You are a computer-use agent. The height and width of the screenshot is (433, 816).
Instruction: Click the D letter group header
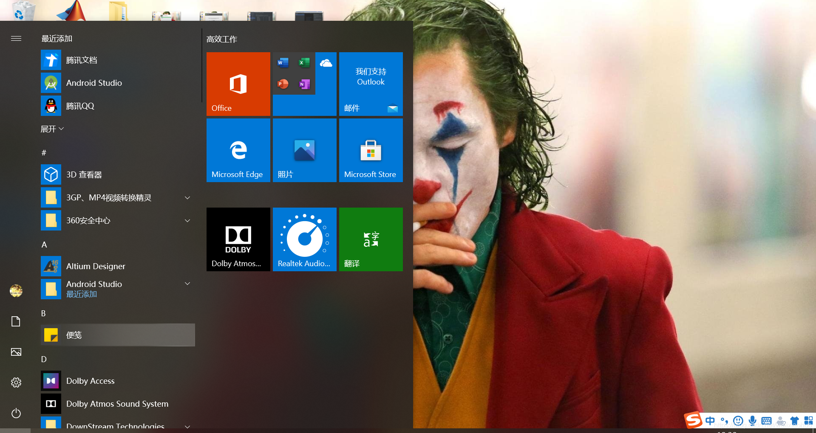pos(44,360)
